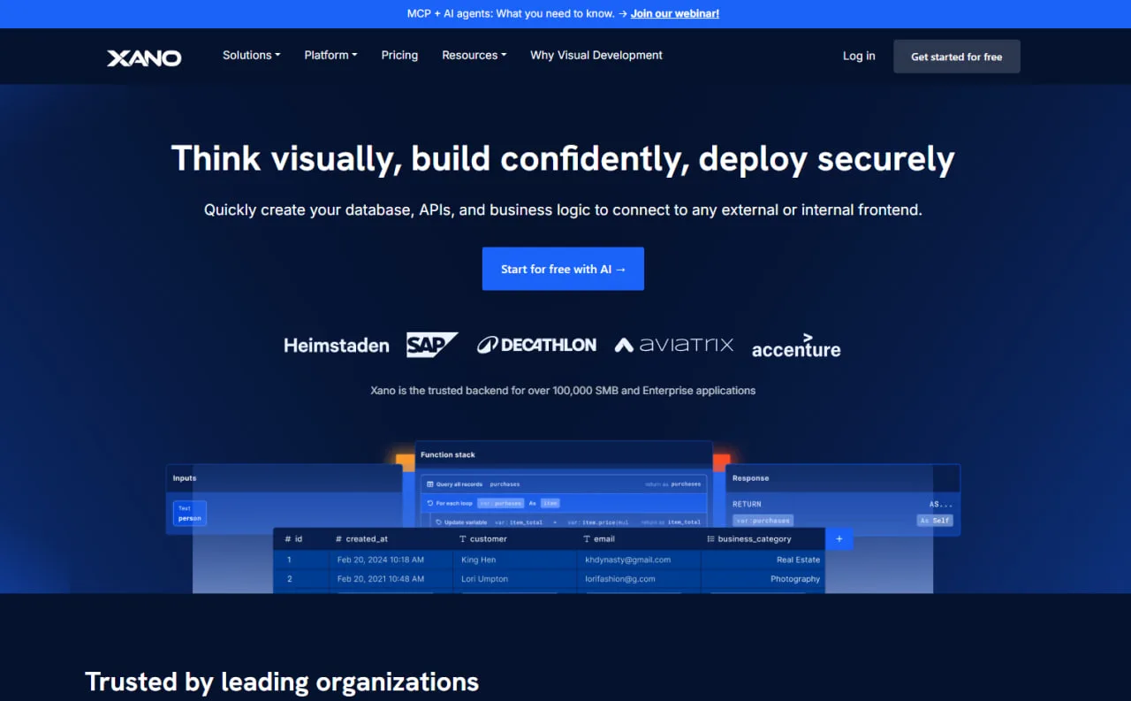Click the Aviatrix logo
The image size is (1131, 701).
click(674, 345)
